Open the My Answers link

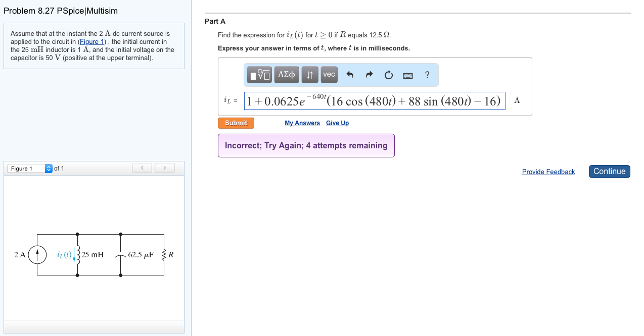pyautogui.click(x=302, y=123)
